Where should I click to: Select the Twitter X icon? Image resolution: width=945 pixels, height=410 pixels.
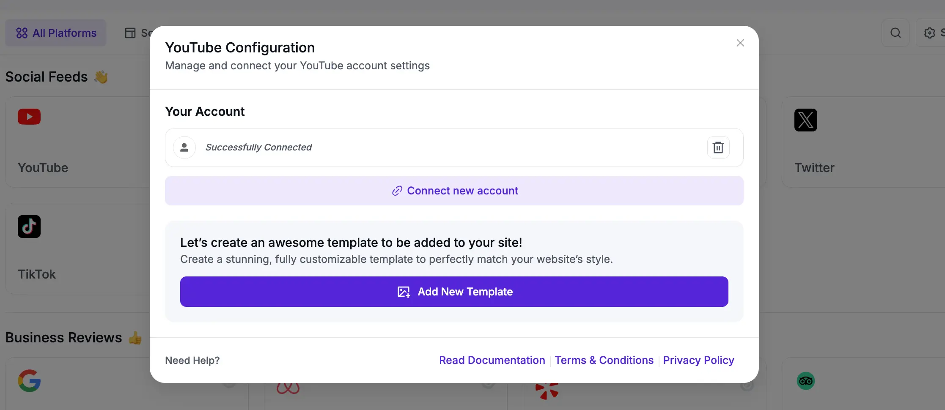coord(805,120)
